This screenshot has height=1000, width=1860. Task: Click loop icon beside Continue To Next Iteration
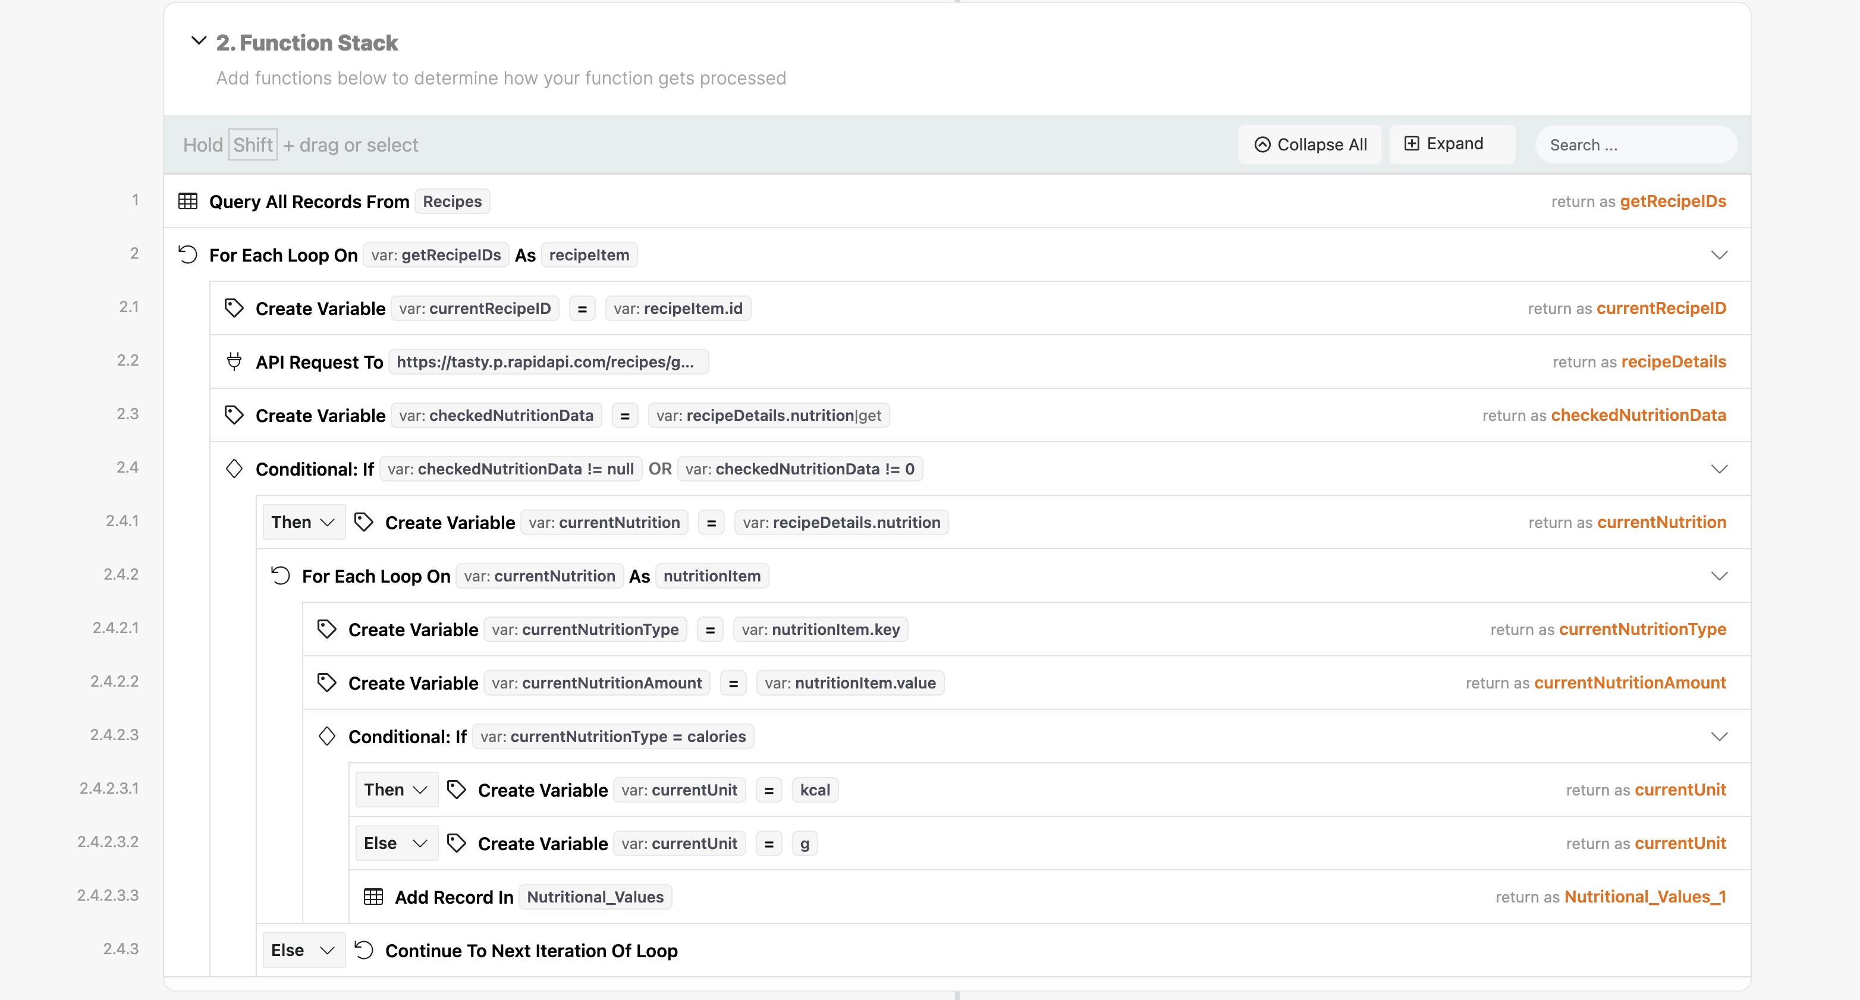tap(364, 950)
